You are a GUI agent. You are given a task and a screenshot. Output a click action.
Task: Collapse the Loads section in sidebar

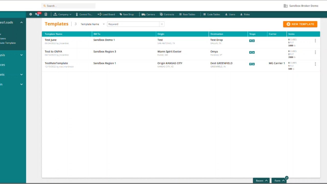tap(21, 22)
